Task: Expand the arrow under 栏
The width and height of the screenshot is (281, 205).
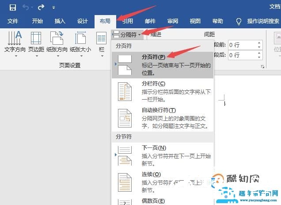Action: 102,56
